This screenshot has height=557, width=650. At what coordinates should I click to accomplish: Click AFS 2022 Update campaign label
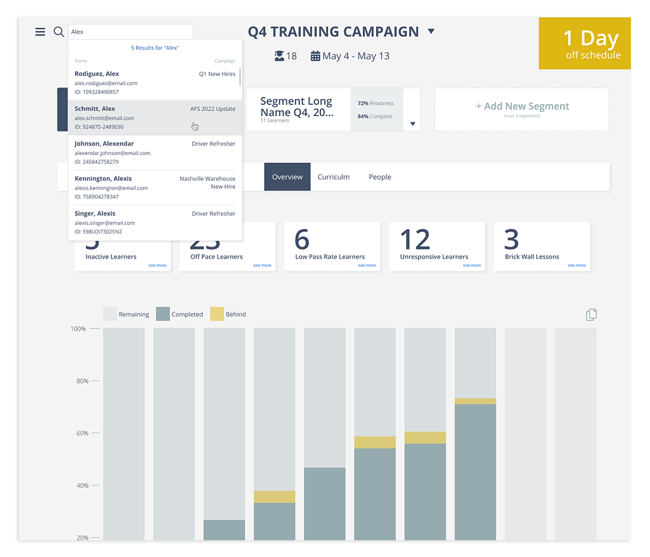212,108
